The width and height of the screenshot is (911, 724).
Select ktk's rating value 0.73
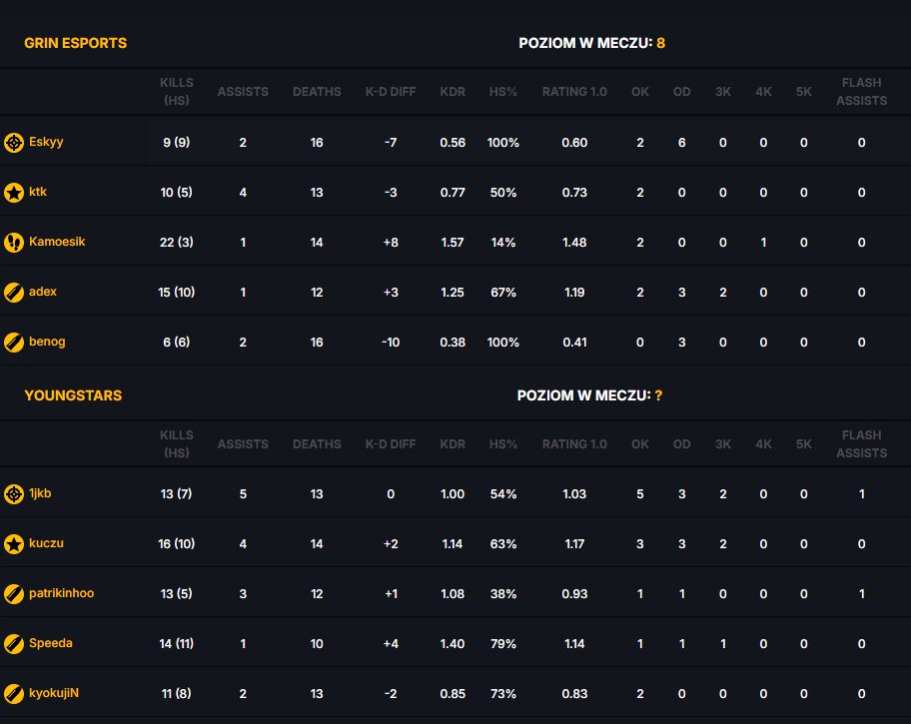pos(574,193)
